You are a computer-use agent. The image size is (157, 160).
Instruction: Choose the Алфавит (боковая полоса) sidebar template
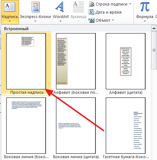click(x=76, y=61)
